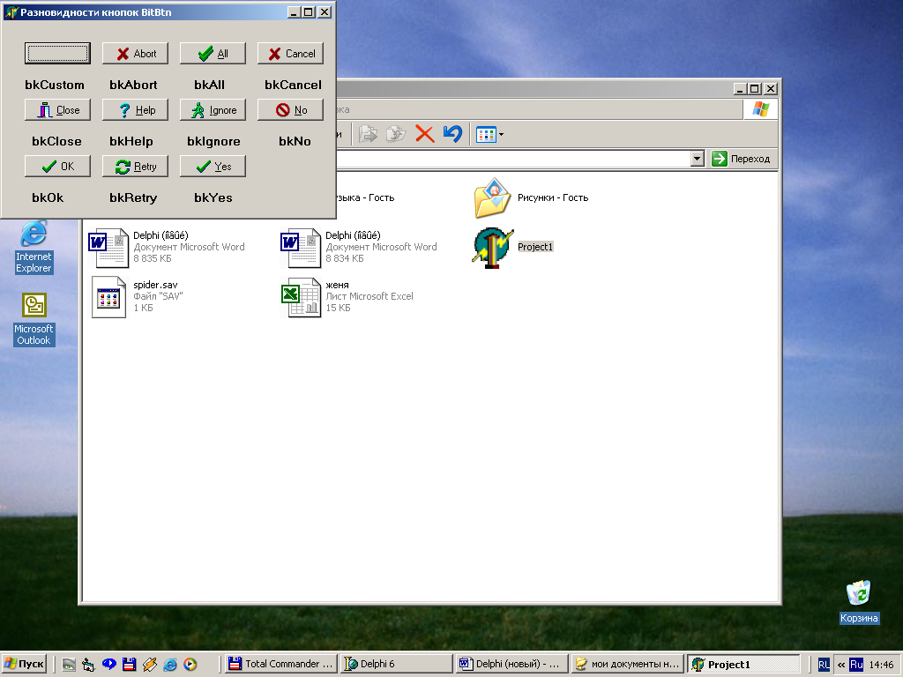The height and width of the screenshot is (677, 903).
Task: Click the Переход go button
Action: [741, 159]
